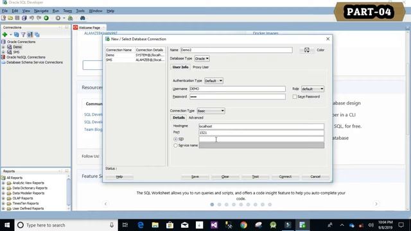The height and width of the screenshot is (231, 411).
Task: Click the Save toolbar icon
Action: click(x=17, y=18)
